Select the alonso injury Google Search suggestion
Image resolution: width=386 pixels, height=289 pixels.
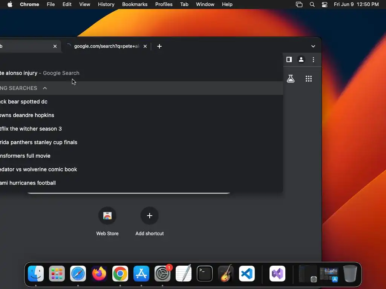pyautogui.click(x=141, y=73)
